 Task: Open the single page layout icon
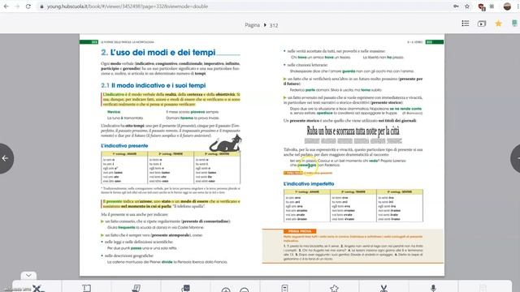click(x=284, y=289)
